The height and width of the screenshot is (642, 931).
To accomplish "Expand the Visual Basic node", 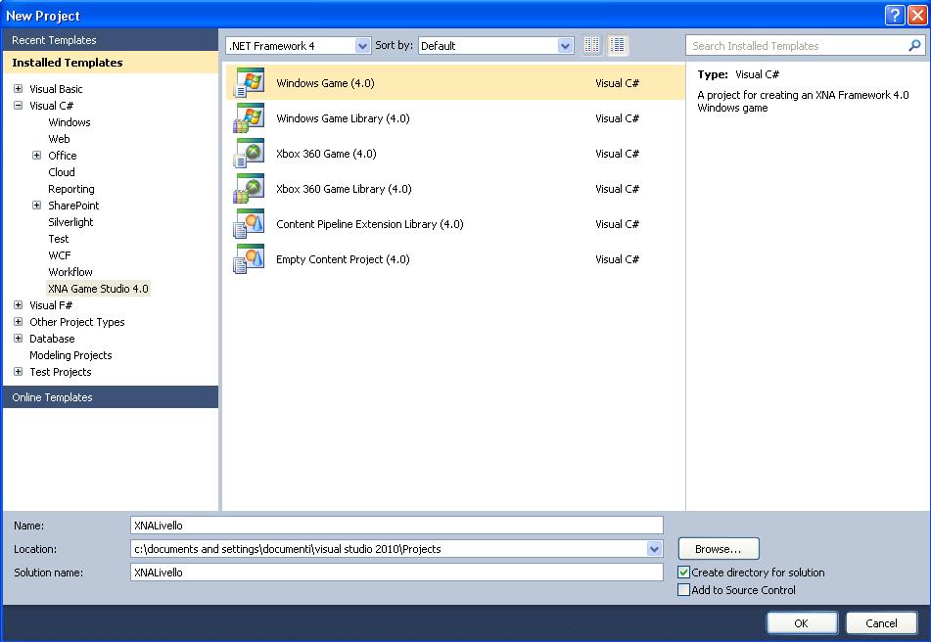I will click(19, 88).
